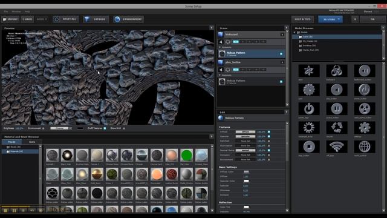Collapse Materials under biohazard object
This screenshot has width=387, height=218.
[220, 47]
